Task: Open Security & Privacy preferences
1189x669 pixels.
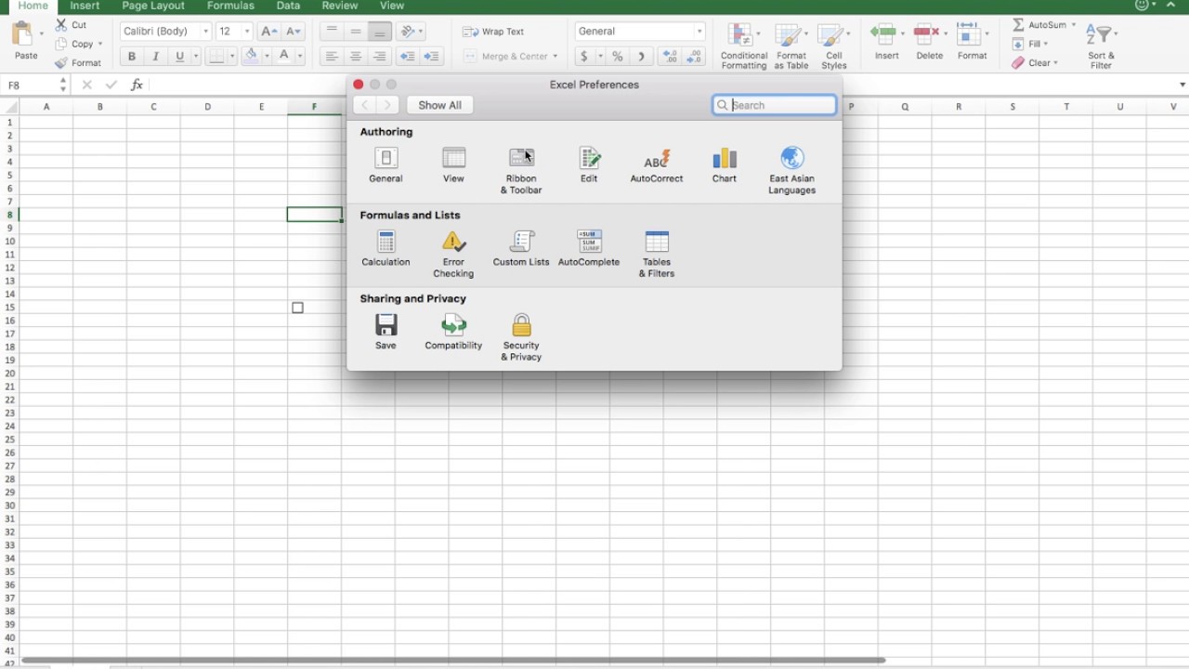Action: [521, 337]
